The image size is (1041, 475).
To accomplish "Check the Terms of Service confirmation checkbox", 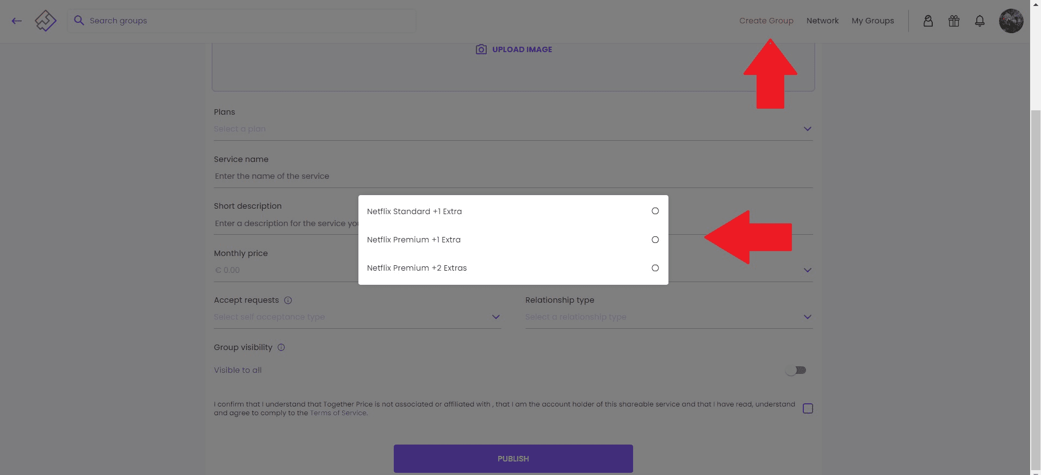I will pyautogui.click(x=808, y=409).
